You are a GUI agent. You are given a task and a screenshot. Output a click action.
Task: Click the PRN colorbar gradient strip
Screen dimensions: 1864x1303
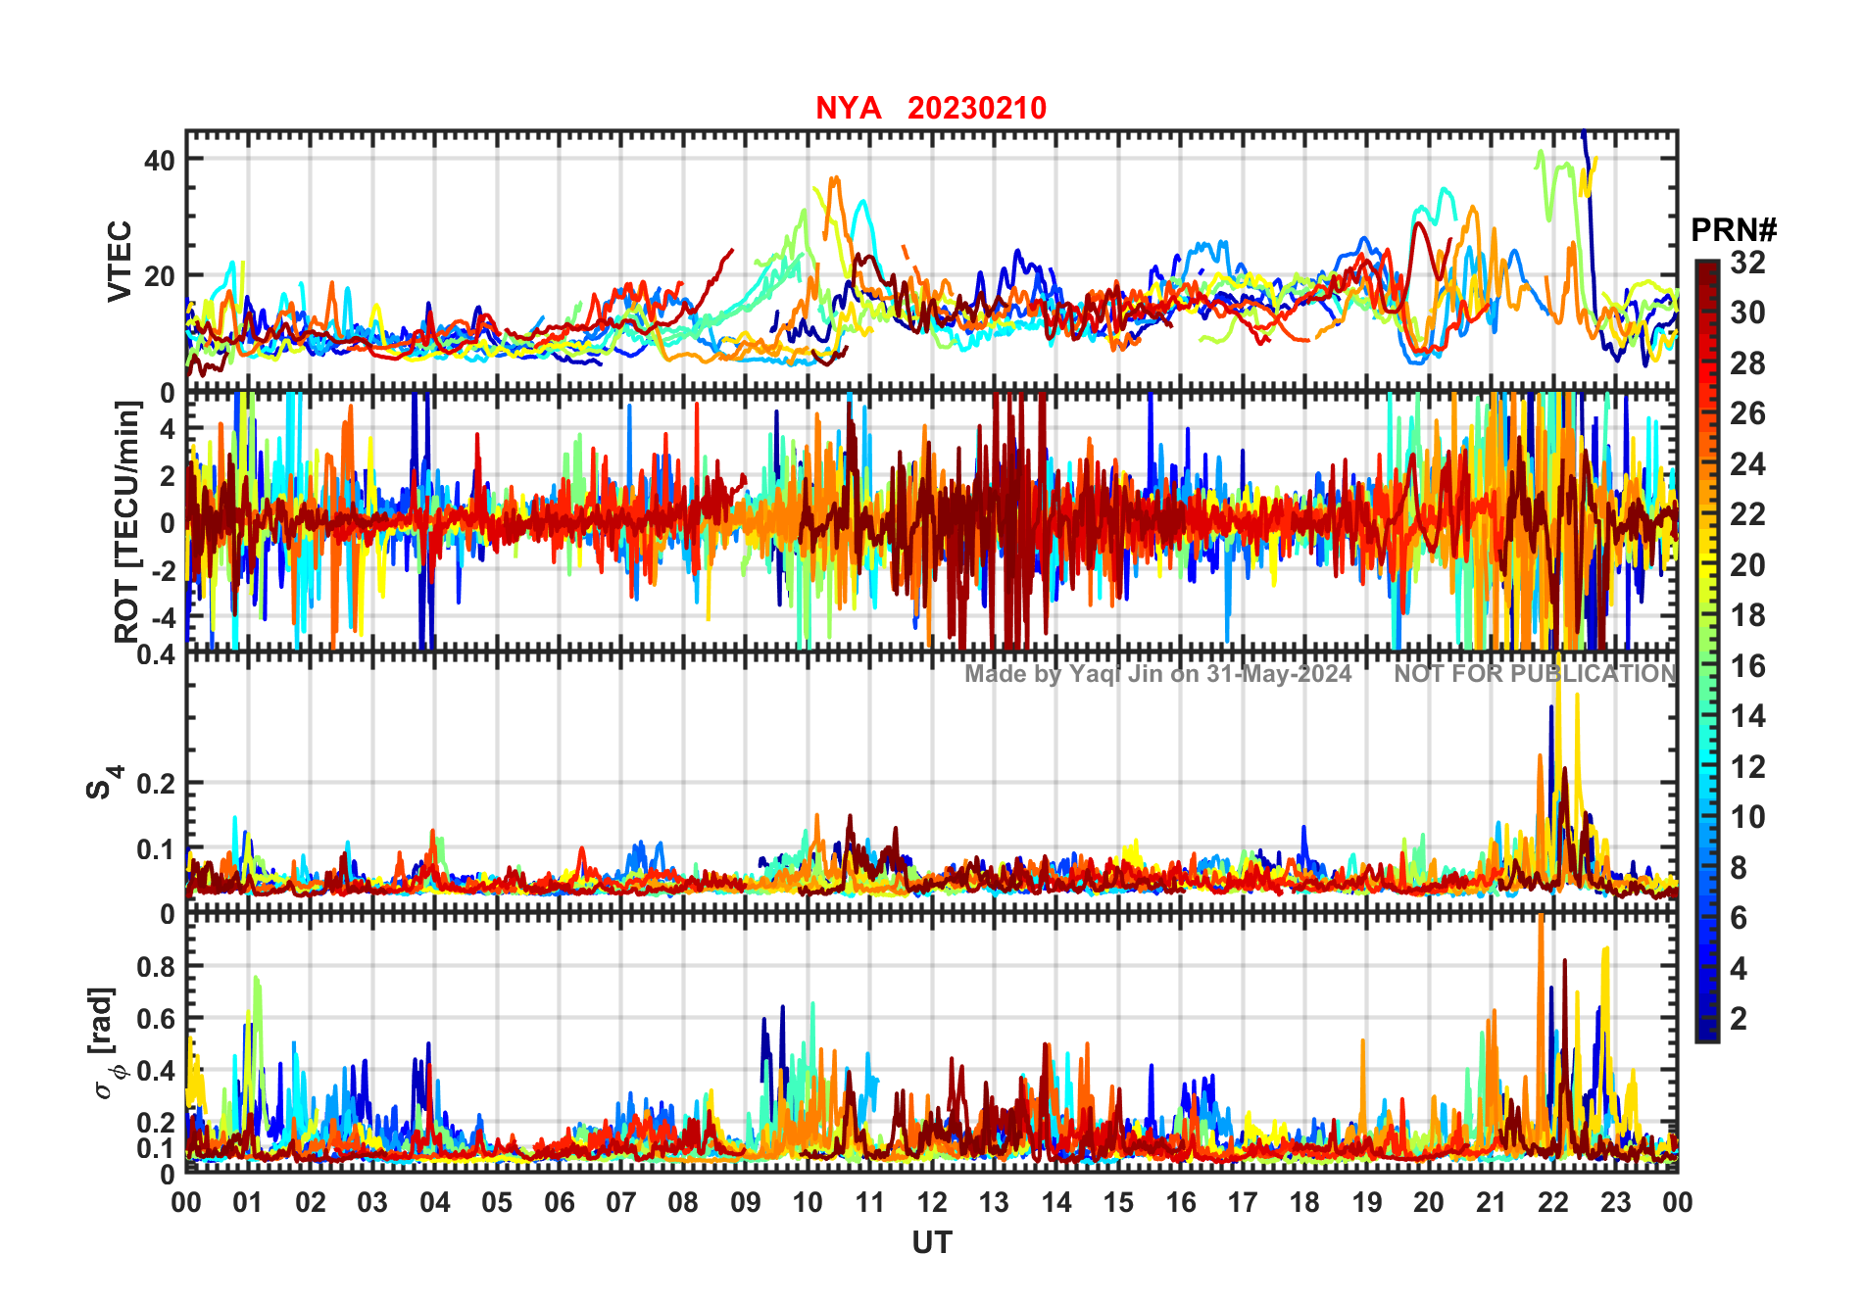(1707, 651)
